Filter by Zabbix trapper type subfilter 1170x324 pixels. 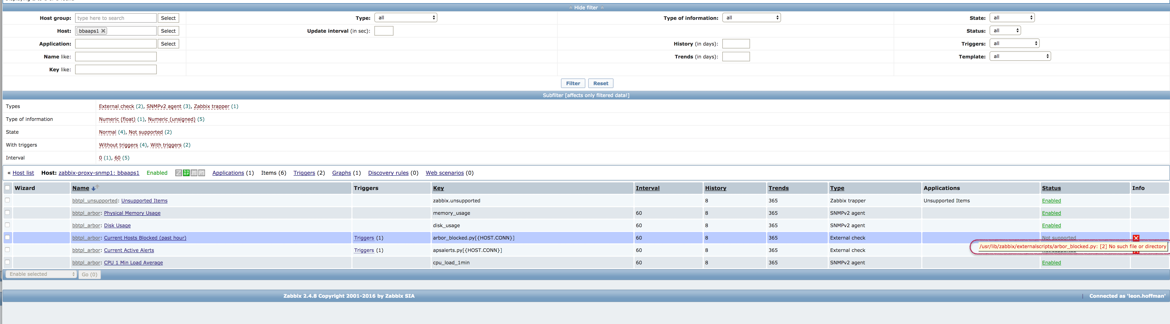211,107
